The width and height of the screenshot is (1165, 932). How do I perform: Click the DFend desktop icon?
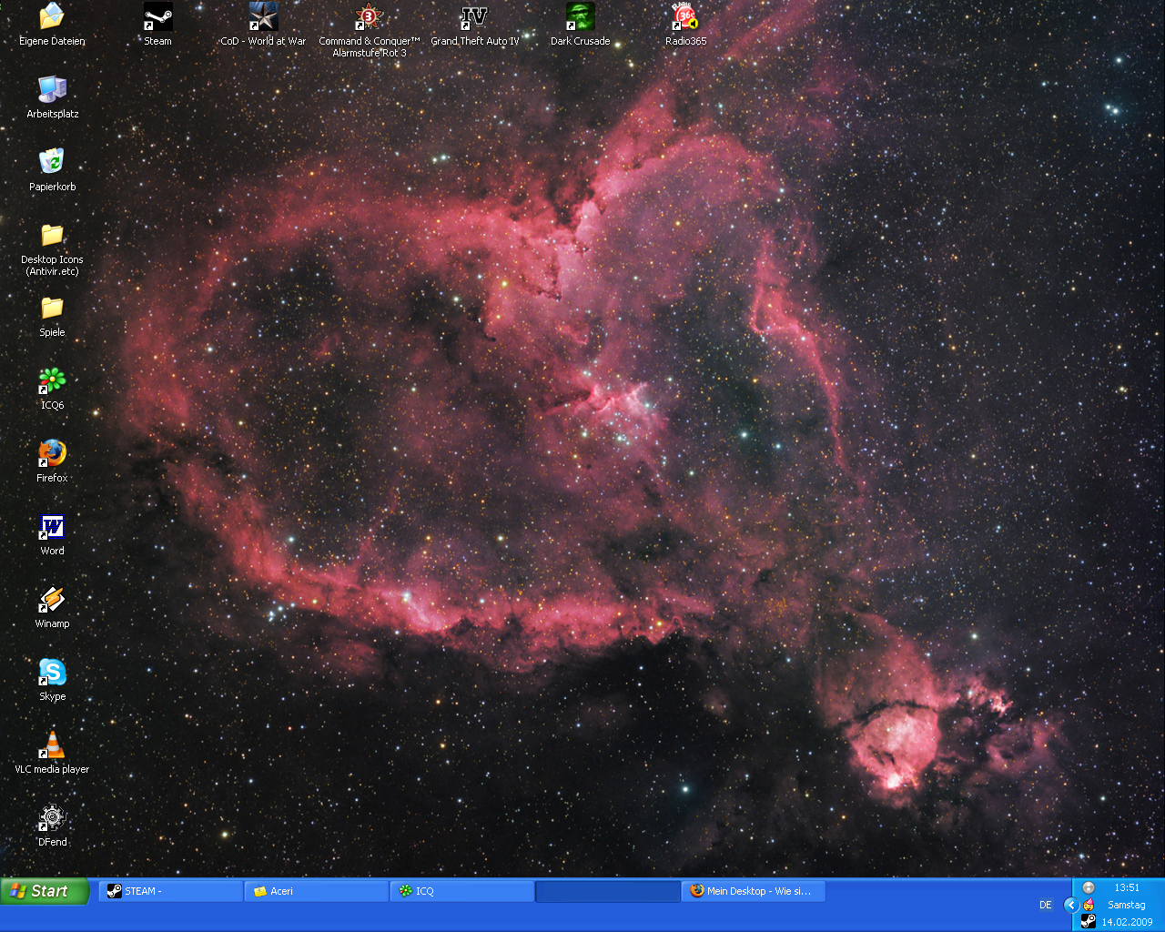(52, 818)
